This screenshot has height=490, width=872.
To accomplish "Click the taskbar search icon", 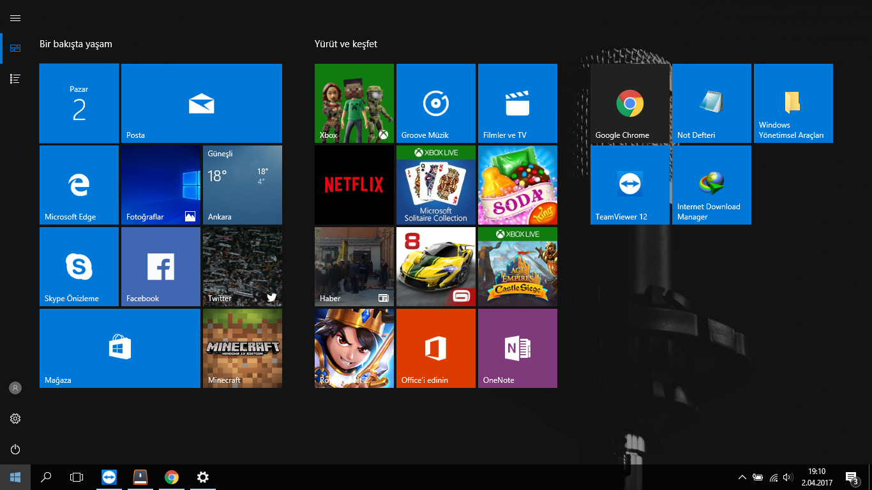I will 45,477.
